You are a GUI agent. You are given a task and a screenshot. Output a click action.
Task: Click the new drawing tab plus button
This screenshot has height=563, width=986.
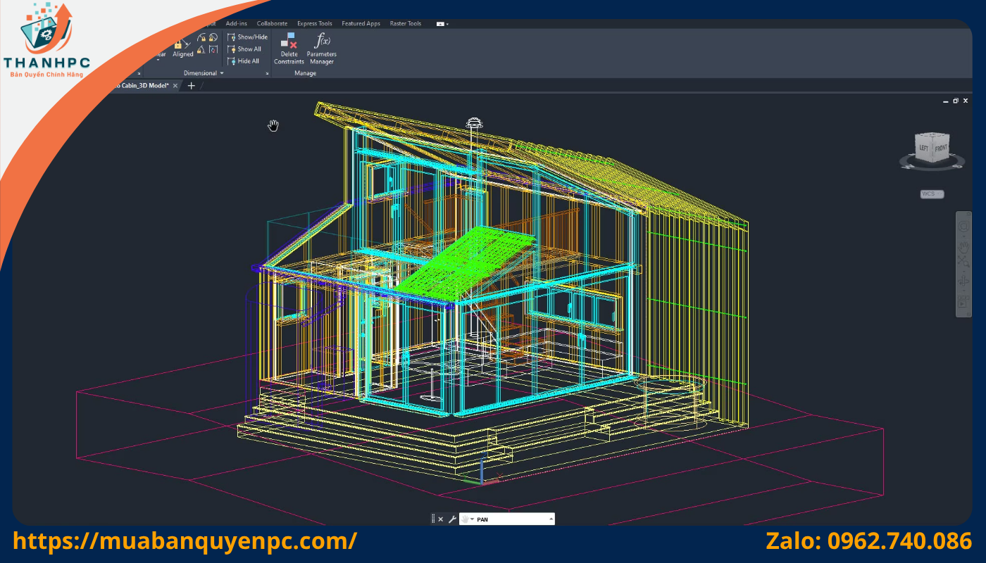pyautogui.click(x=191, y=86)
